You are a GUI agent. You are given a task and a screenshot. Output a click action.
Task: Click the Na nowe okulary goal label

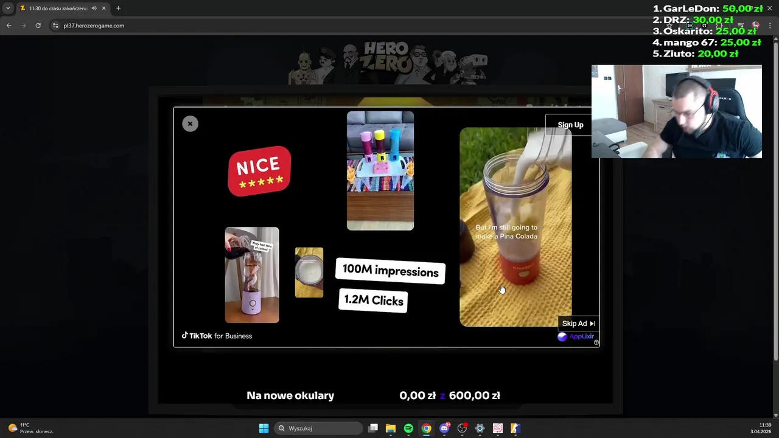(x=290, y=395)
